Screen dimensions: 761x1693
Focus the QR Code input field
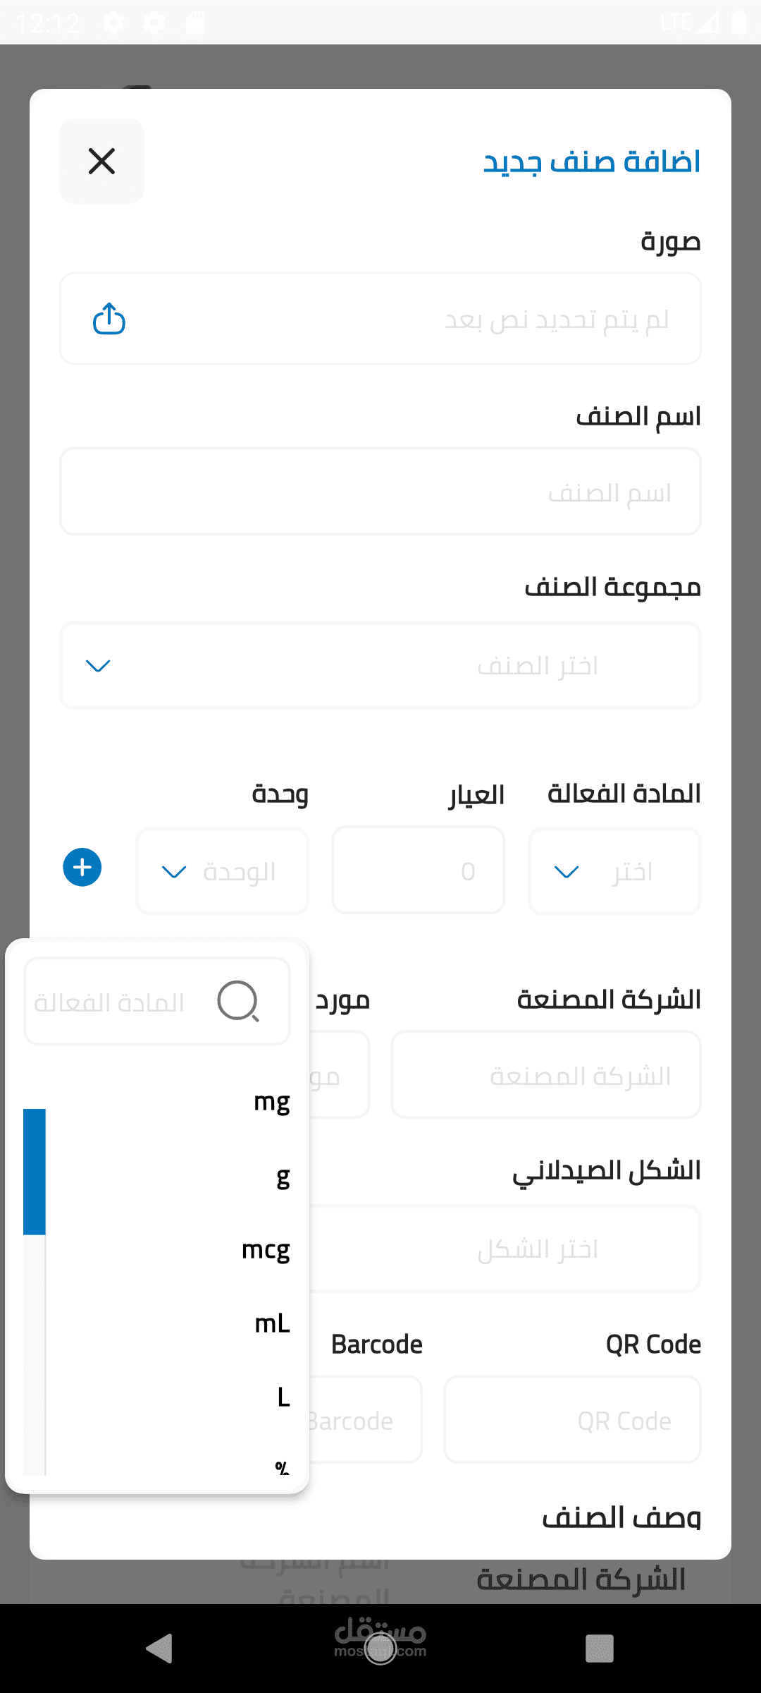(x=572, y=1420)
